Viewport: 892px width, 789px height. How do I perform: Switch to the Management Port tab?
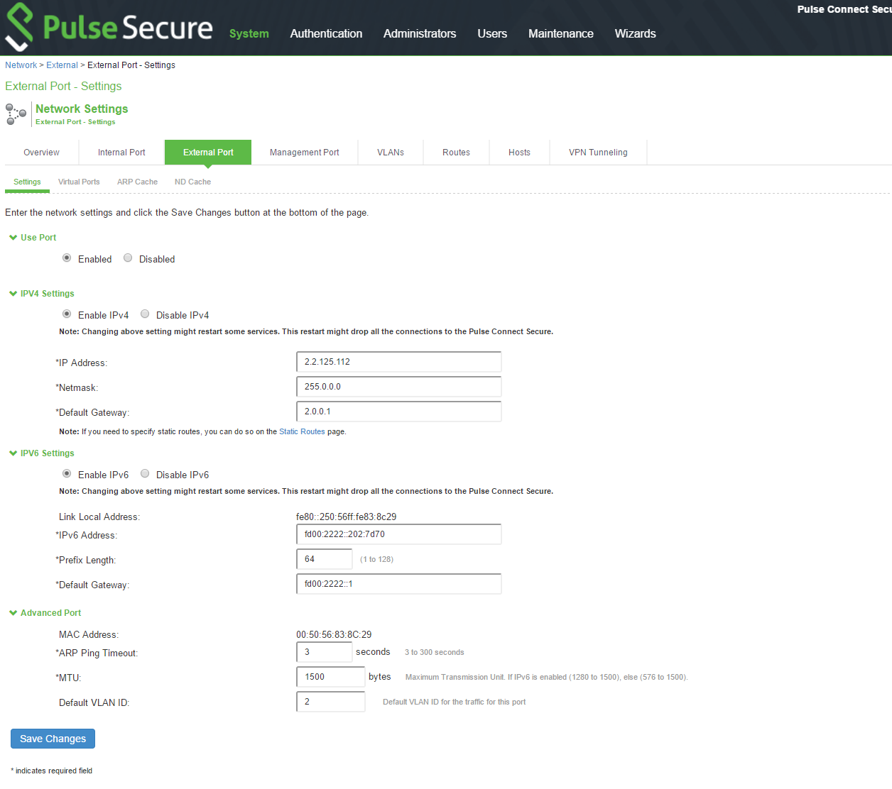pyautogui.click(x=305, y=153)
